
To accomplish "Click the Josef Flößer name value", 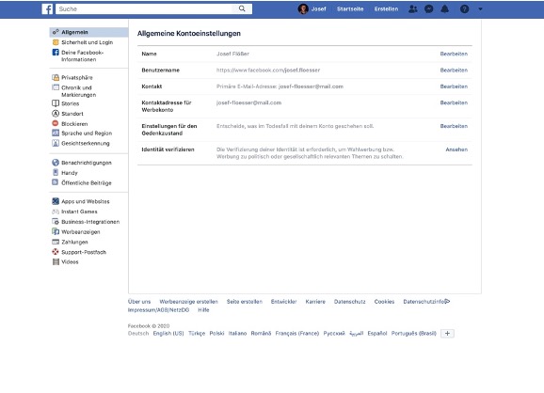I will click(232, 54).
